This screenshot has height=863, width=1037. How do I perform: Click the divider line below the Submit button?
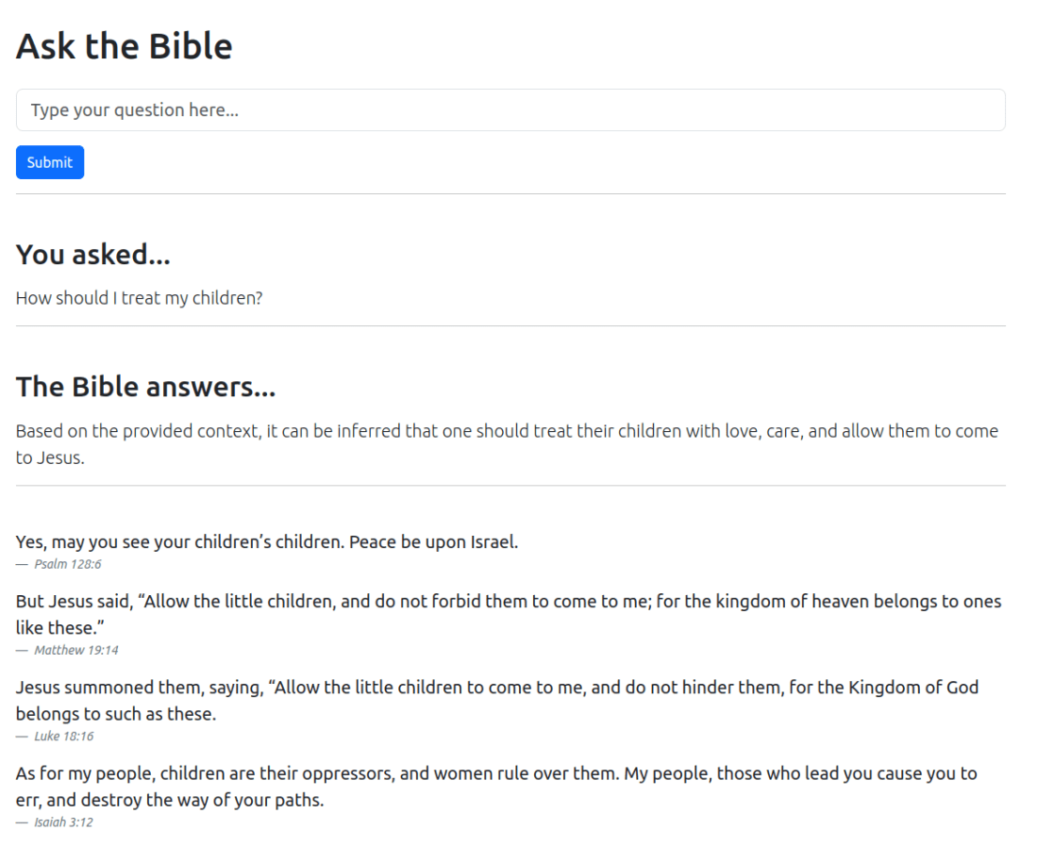[510, 194]
